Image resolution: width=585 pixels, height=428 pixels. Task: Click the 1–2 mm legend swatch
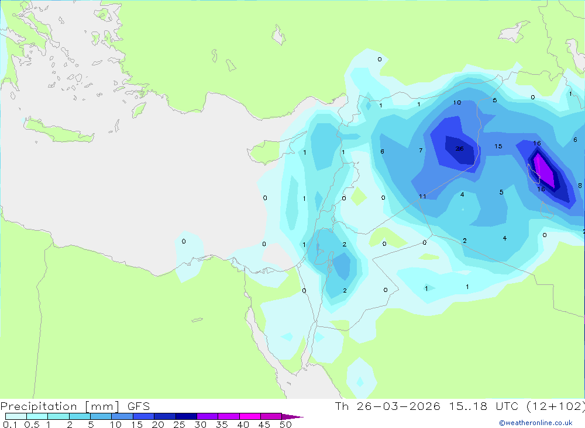coord(58,416)
